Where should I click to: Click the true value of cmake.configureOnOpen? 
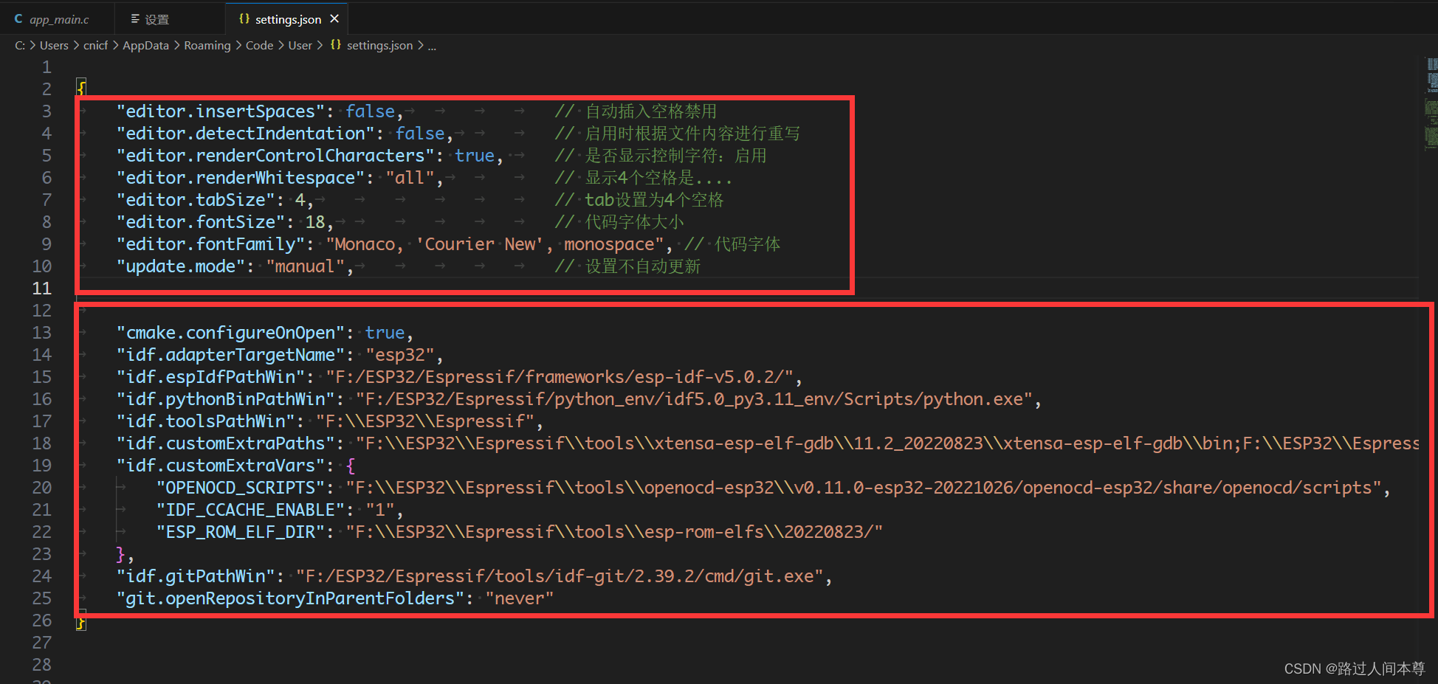(384, 332)
